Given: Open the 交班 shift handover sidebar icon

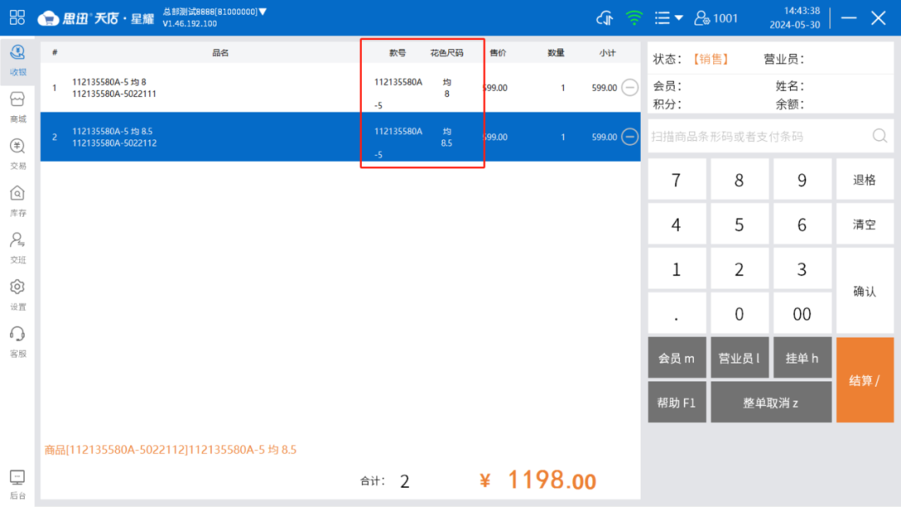Looking at the screenshot, I should click(18, 246).
